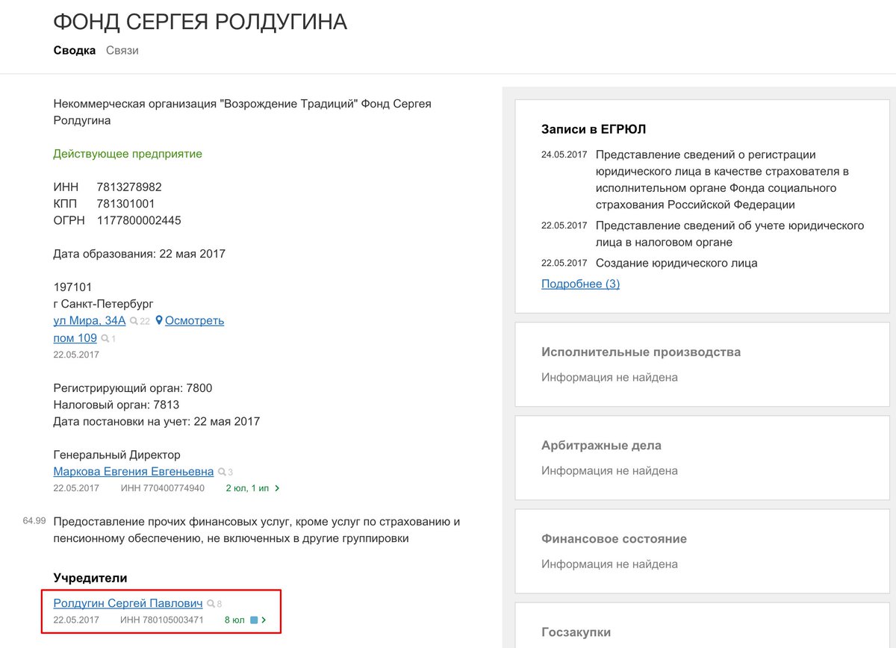Open Маркова Евгения Евгеньевна profile link

(x=134, y=472)
